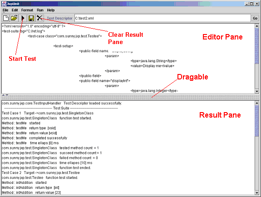Viewport: 261px width, 197px height.
Task: Click the result pane scrollbar thumb
Action: pyautogui.click(x=257, y=121)
